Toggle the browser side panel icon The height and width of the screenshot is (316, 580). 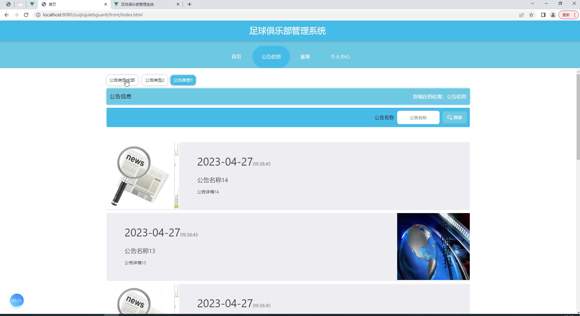point(543,15)
